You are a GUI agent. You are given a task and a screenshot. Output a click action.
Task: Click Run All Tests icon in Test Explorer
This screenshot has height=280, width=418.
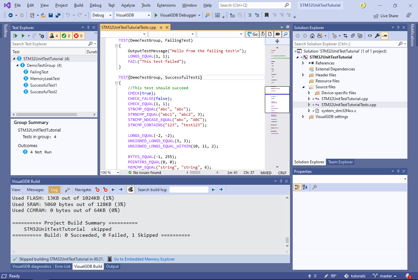pyautogui.click(x=15, y=36)
